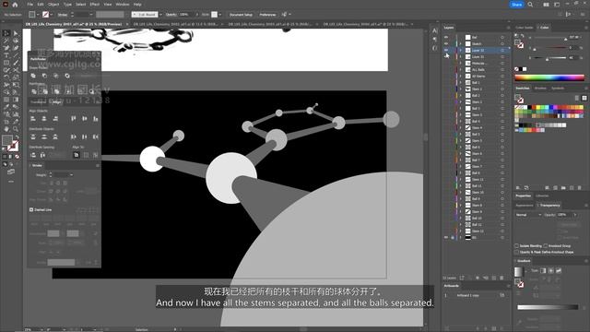Select the Zoom tool
The image size is (590, 332).
pyautogui.click(x=16, y=129)
